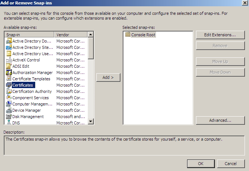Select Console Root in selected snap-ins
Viewport: 249px width, 171px height.
point(143,35)
